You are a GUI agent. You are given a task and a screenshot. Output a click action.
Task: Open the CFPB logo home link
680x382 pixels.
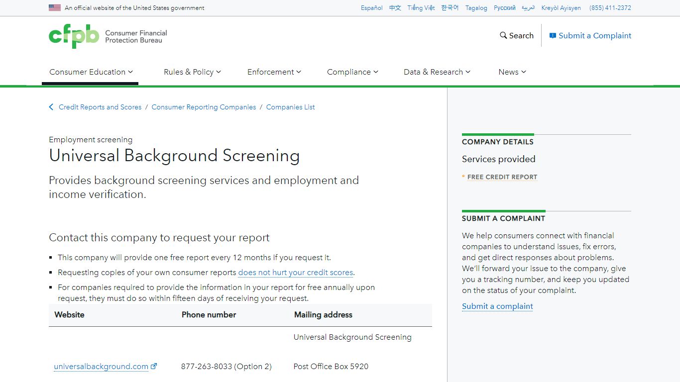(108, 36)
